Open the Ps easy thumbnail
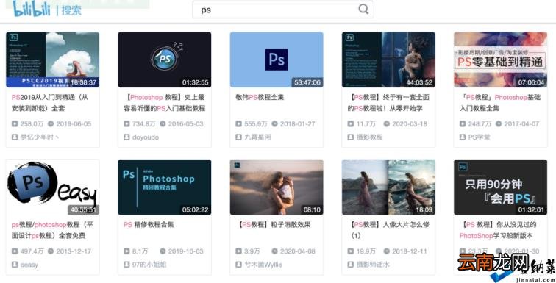This screenshot has height=283, width=556. 52,187
